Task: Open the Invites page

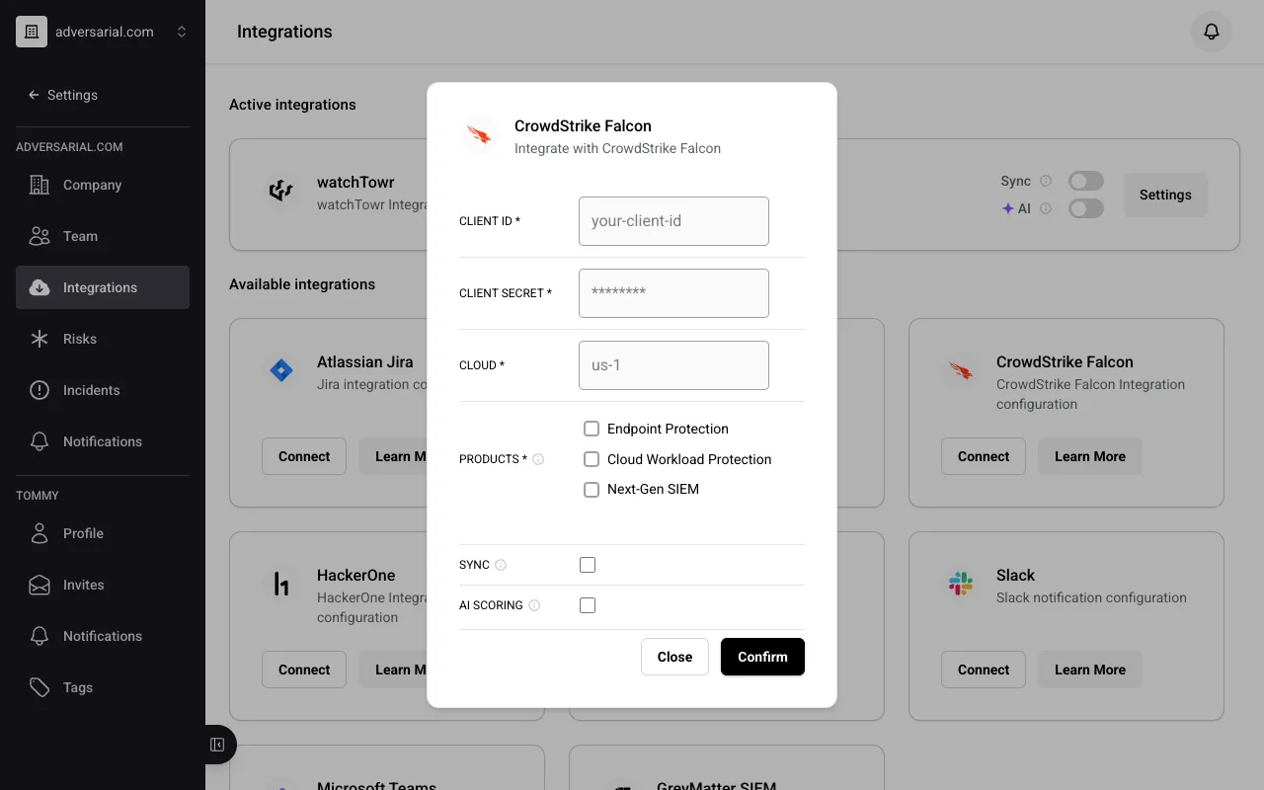Action: tap(103, 585)
